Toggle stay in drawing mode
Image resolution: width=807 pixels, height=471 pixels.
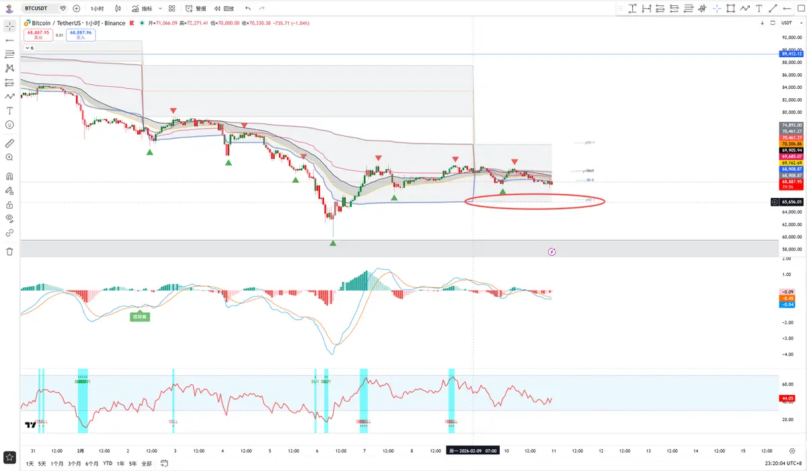tap(9, 190)
